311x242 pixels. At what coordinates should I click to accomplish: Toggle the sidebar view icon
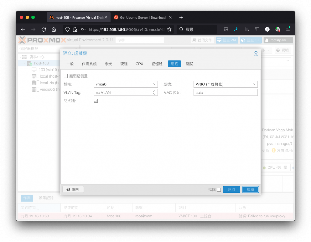pos(257,29)
